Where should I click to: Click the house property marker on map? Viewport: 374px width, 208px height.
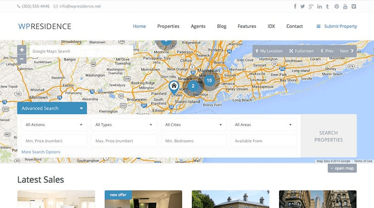(174, 87)
